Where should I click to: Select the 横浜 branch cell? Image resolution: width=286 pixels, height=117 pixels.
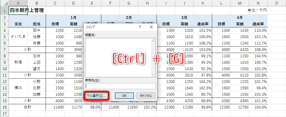pyautogui.click(x=18, y=88)
